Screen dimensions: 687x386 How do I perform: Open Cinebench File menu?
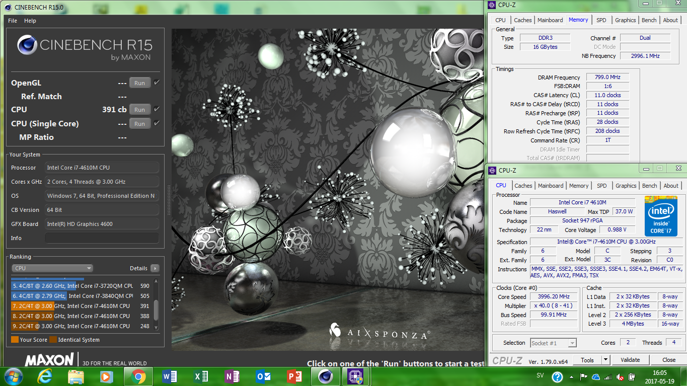click(x=13, y=21)
